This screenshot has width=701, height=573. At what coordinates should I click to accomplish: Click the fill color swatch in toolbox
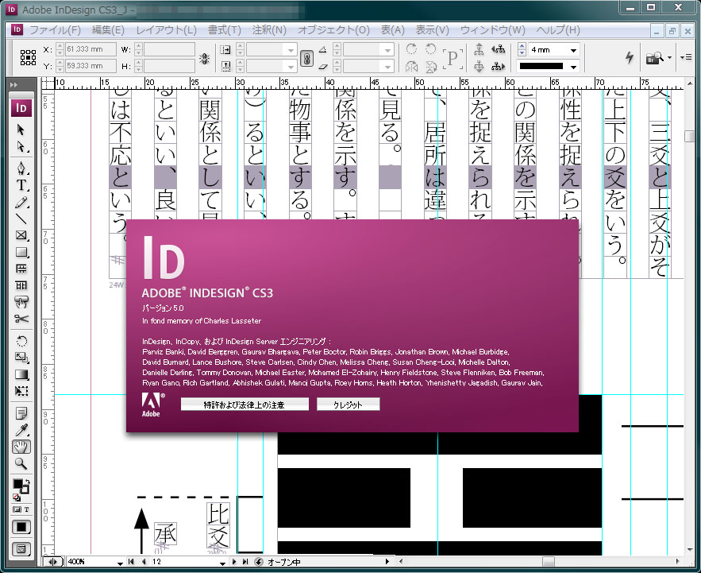pyautogui.click(x=19, y=482)
